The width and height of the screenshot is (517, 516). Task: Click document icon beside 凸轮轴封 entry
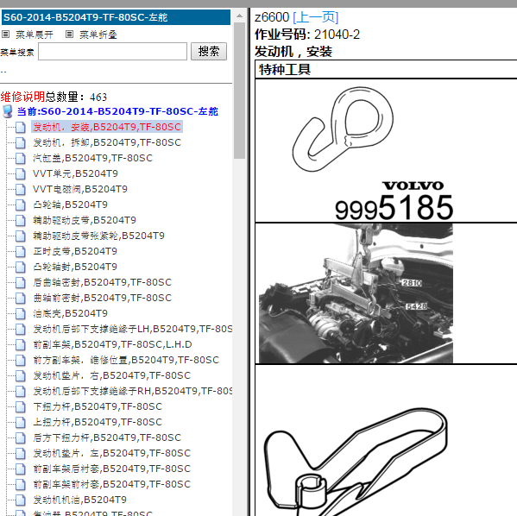21,267
